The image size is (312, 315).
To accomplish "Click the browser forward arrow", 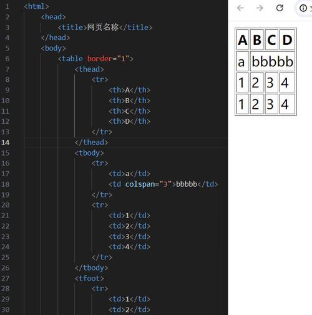I will (260, 8).
